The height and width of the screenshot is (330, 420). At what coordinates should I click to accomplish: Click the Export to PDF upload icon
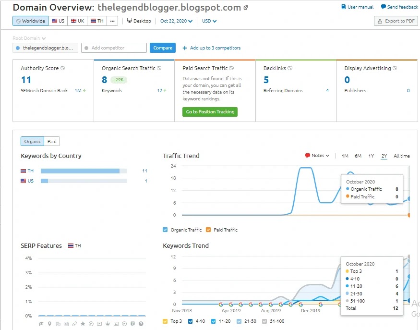pos(380,21)
